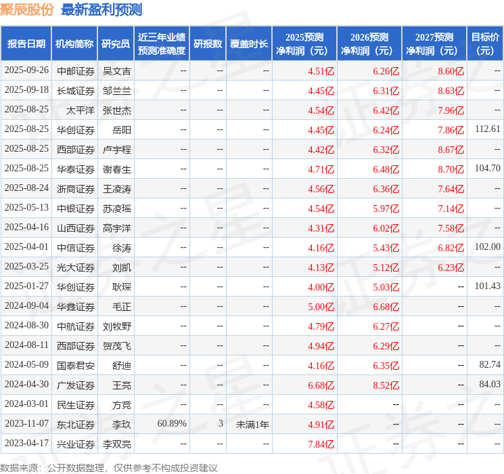Select analyst 吴文吉 in the first row

point(116,70)
